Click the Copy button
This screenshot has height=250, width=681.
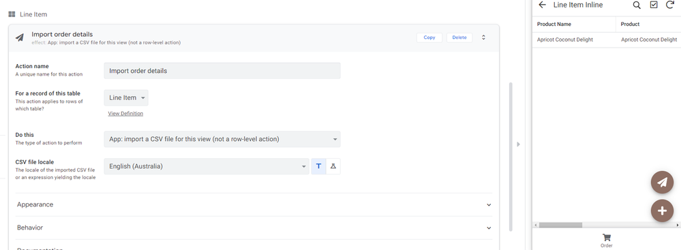pos(429,37)
